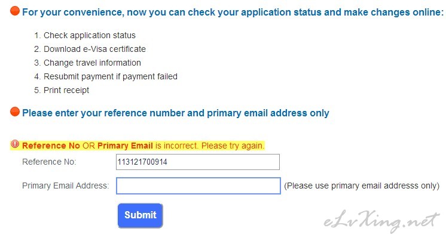Click the red error exclamation icon
The height and width of the screenshot is (241, 446).
click(15, 144)
